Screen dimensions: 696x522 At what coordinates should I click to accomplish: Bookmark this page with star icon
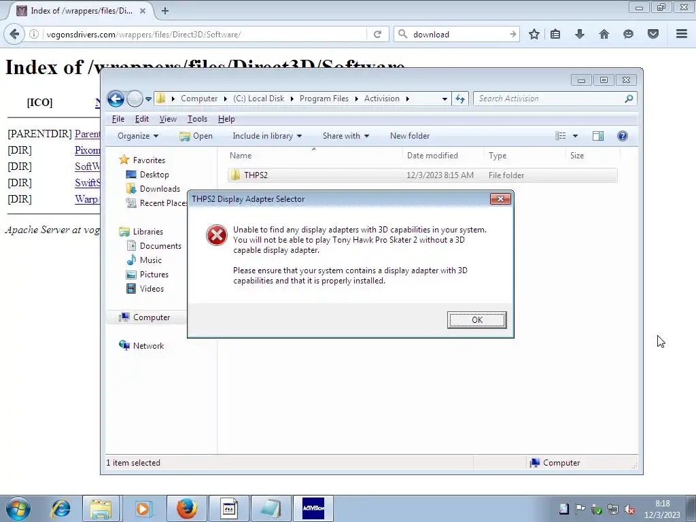click(x=534, y=34)
